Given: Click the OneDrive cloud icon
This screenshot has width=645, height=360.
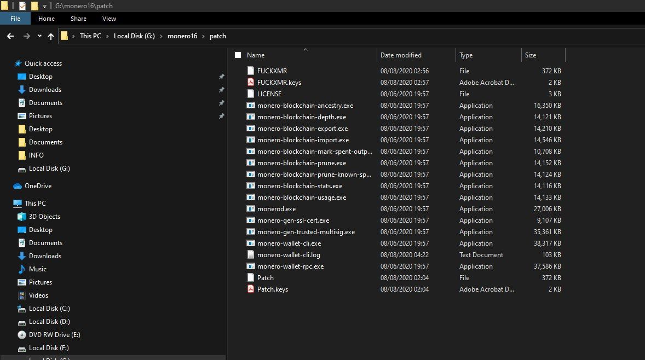Looking at the screenshot, I should (18, 186).
